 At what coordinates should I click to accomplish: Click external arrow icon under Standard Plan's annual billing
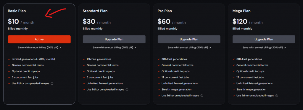(x=135, y=47)
